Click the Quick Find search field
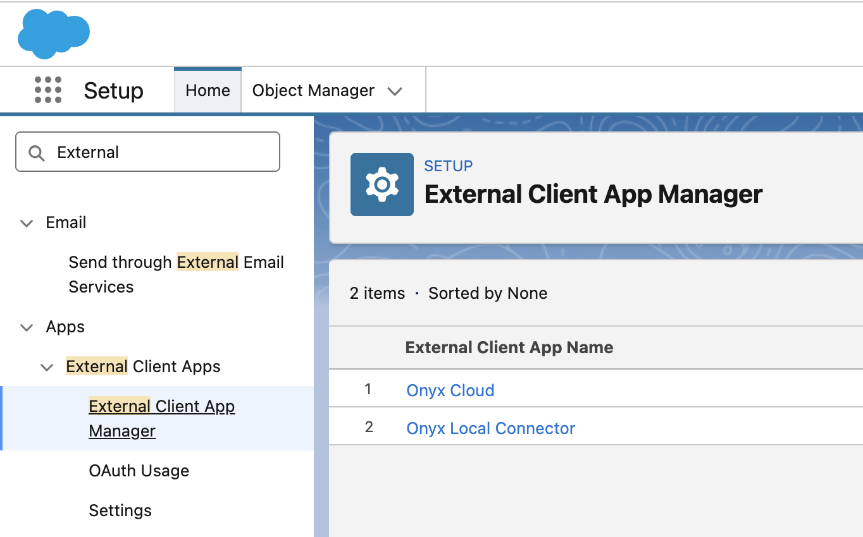863x537 pixels. [x=147, y=152]
